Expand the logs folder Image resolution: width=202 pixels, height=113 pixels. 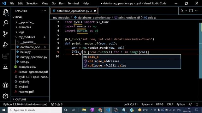click(16, 32)
